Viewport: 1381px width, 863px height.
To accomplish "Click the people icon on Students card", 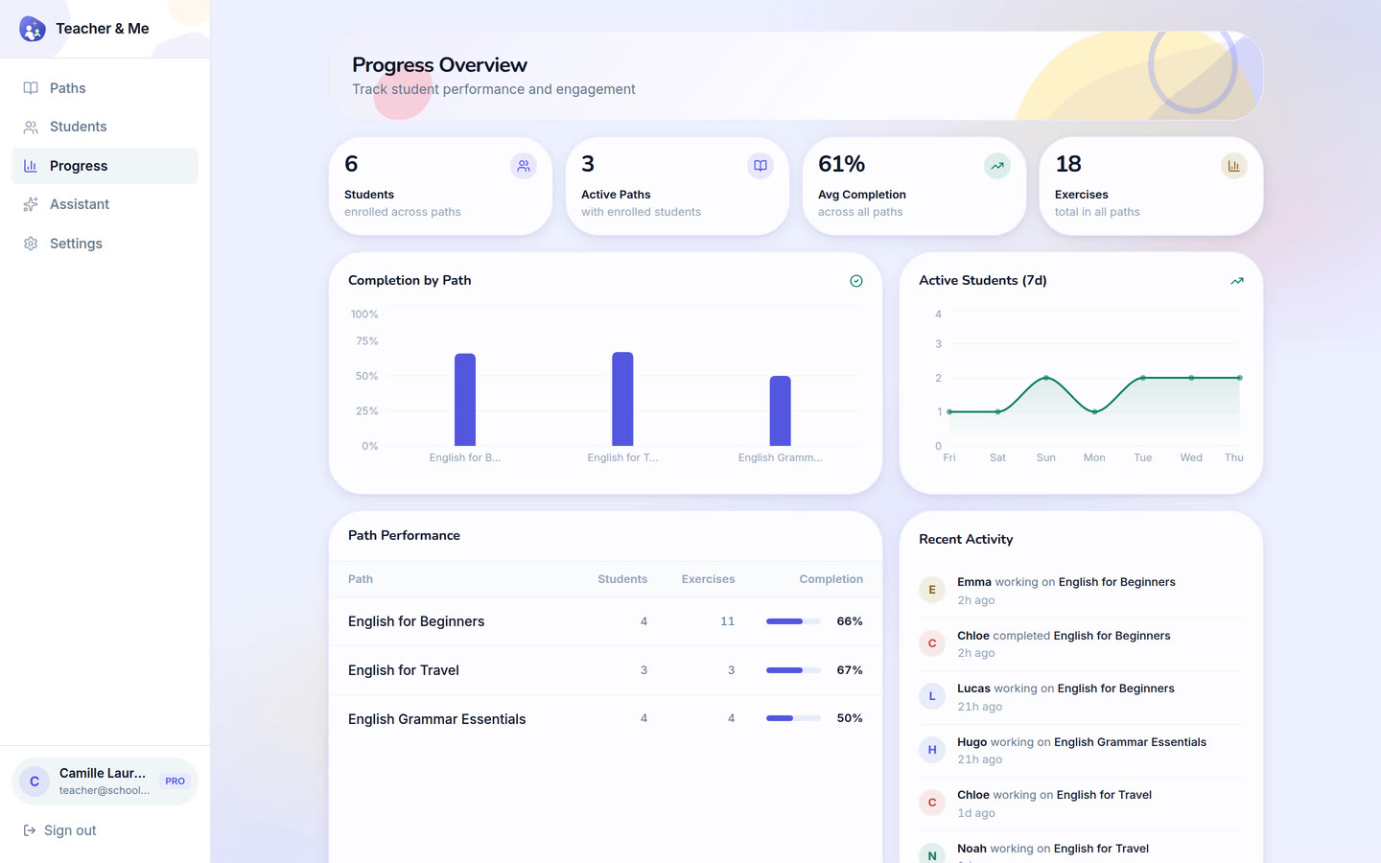I will tap(524, 166).
